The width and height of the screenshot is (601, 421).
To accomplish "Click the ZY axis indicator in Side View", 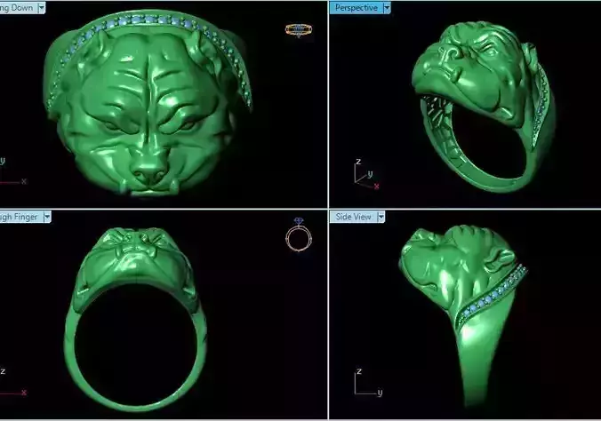I will pyautogui.click(x=368, y=382).
